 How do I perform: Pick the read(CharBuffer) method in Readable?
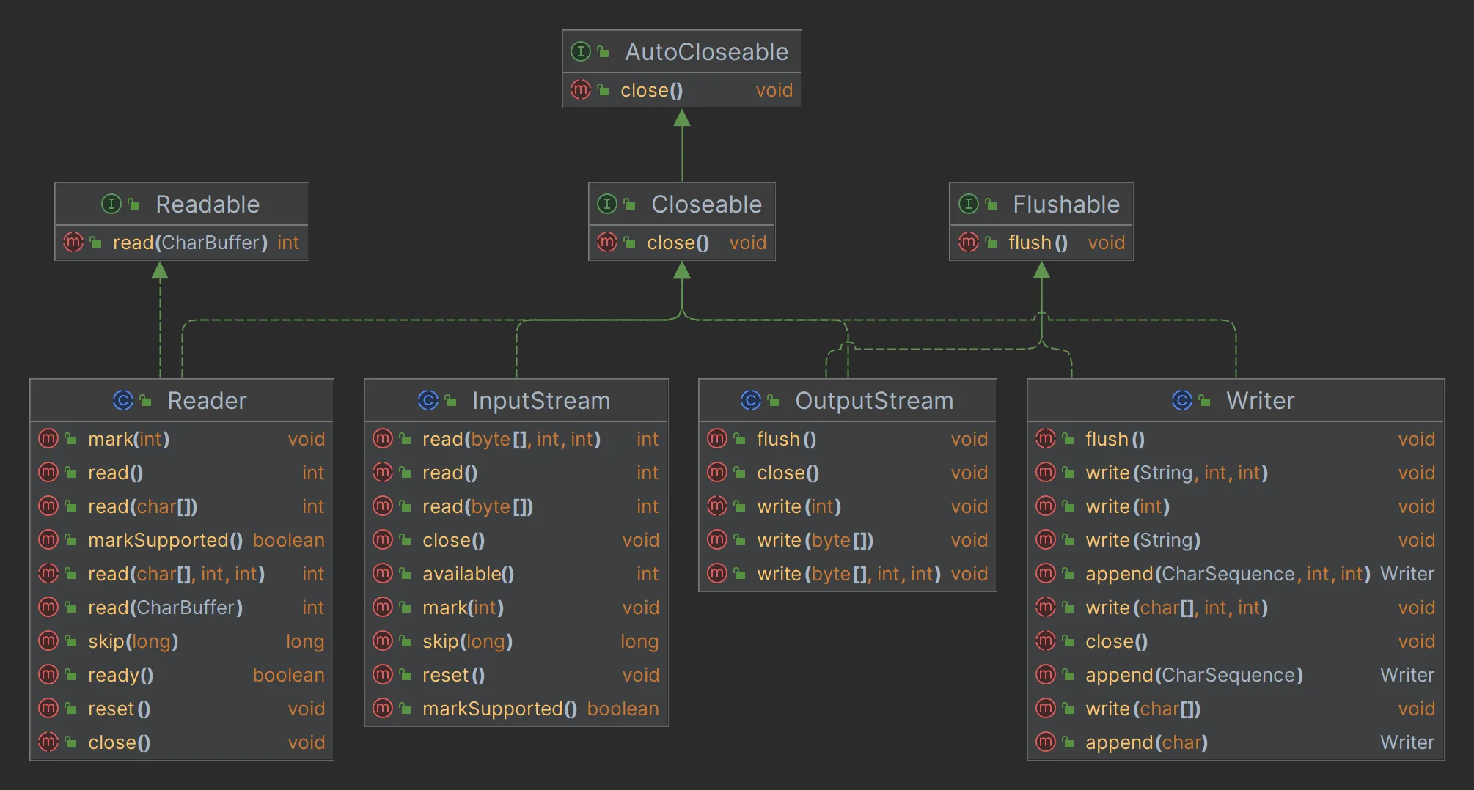190,243
